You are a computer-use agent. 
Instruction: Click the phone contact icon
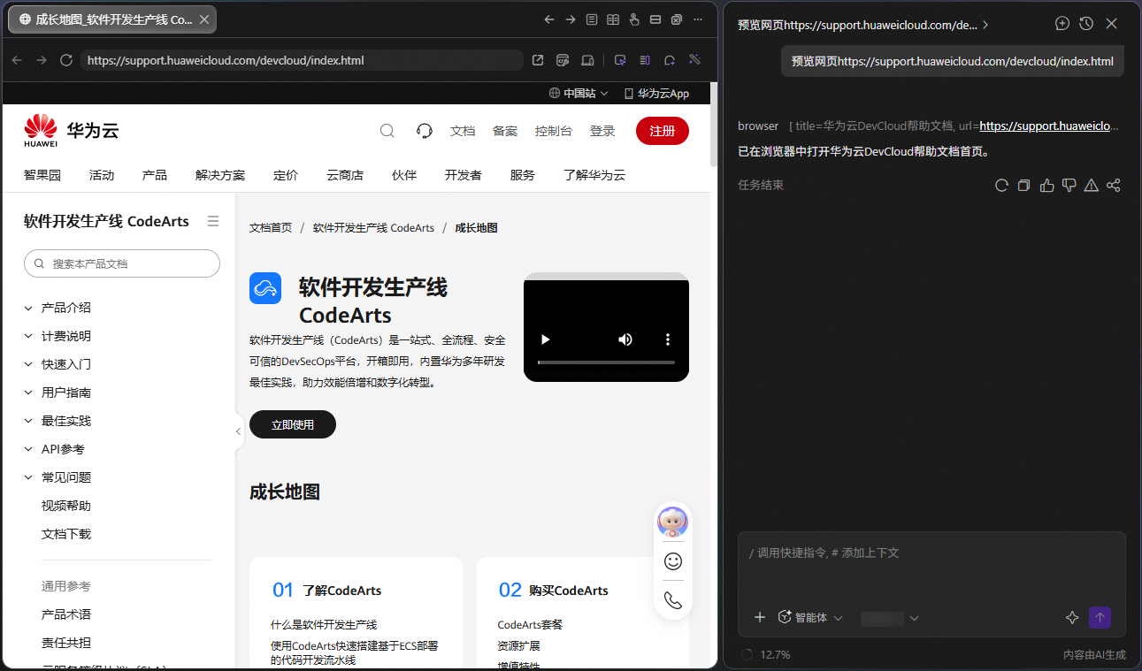point(673,600)
